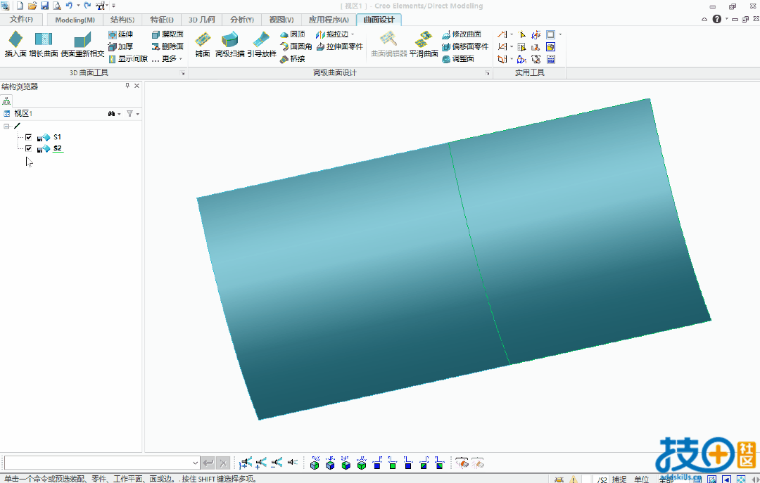Click the 插入面 (Insert Face) tool

[15, 44]
